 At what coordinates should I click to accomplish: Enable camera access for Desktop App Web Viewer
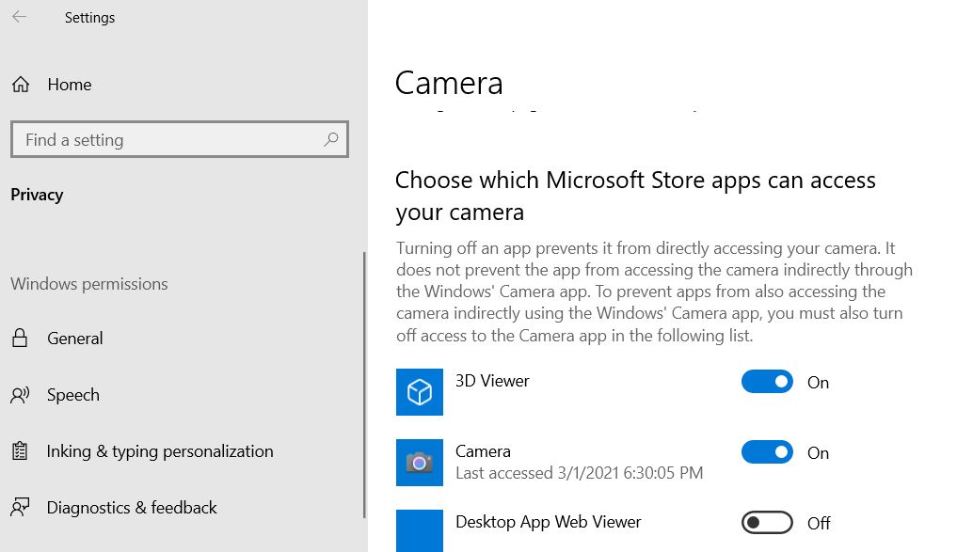pyautogui.click(x=767, y=523)
